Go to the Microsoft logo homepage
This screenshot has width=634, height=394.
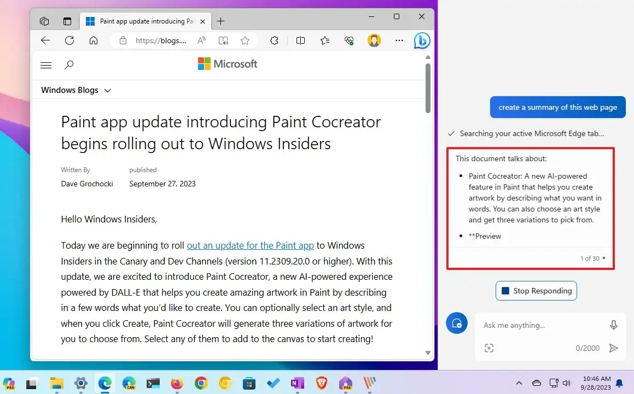click(x=227, y=64)
